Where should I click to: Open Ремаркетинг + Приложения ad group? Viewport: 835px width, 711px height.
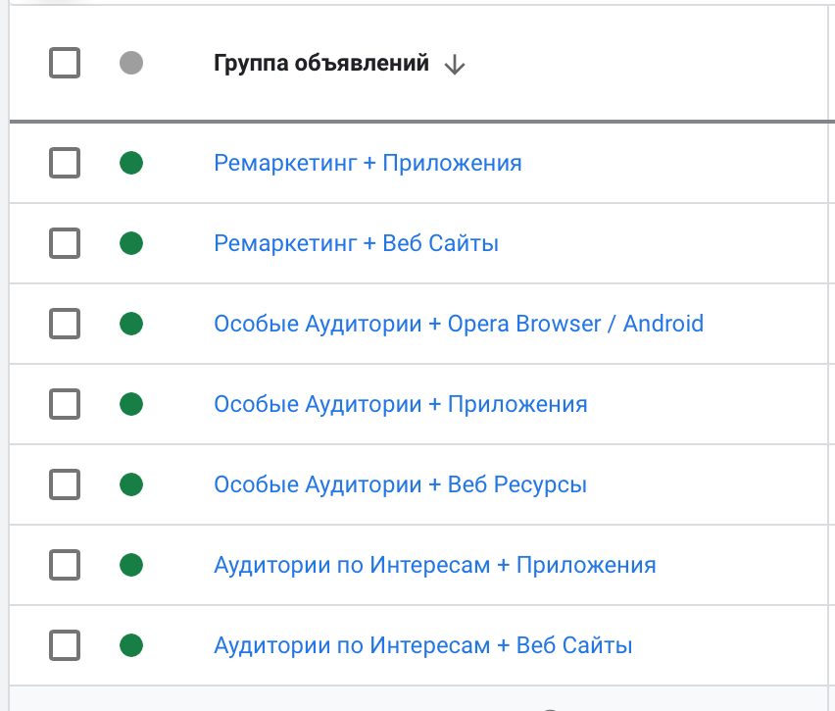[368, 163]
